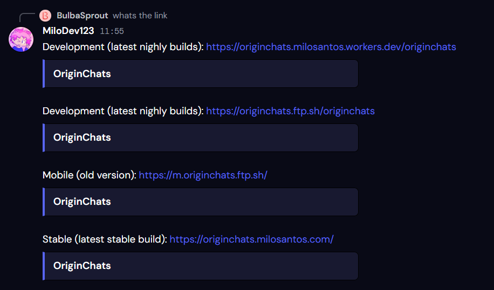Click BulbaSprout's small reply avatar

(x=45, y=16)
